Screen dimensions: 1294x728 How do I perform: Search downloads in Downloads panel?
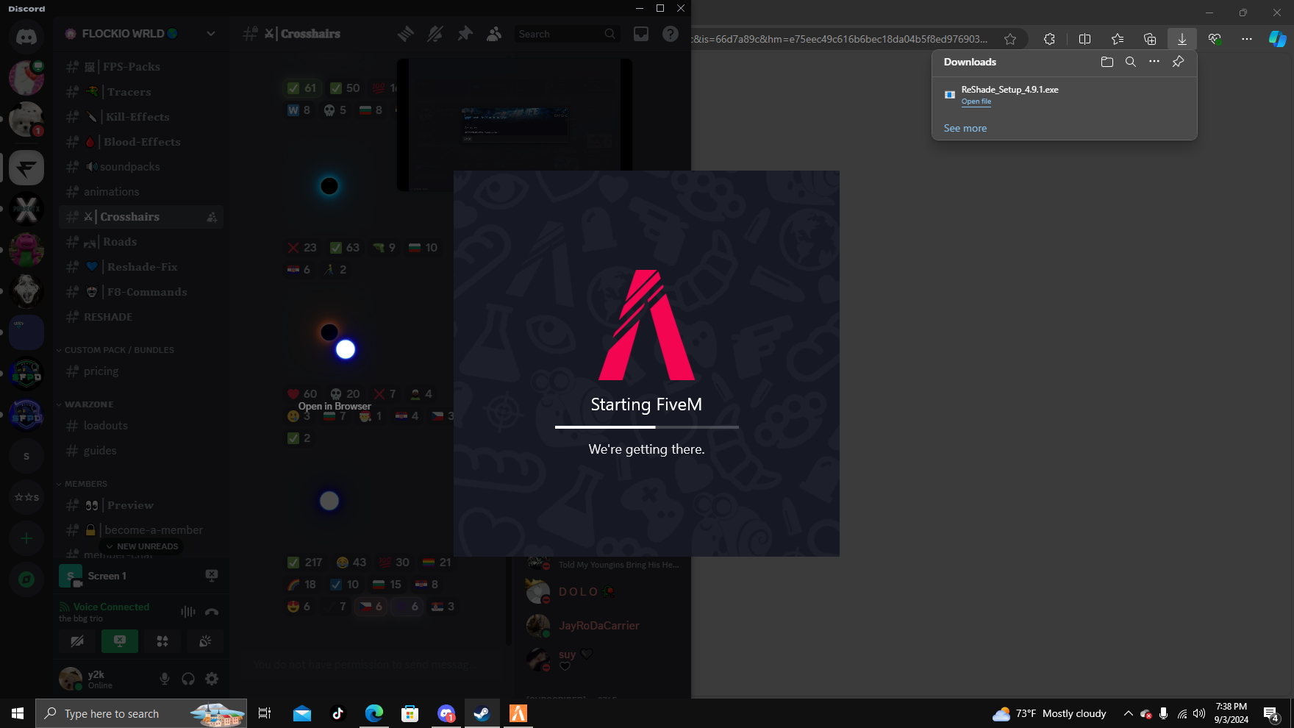(x=1131, y=62)
